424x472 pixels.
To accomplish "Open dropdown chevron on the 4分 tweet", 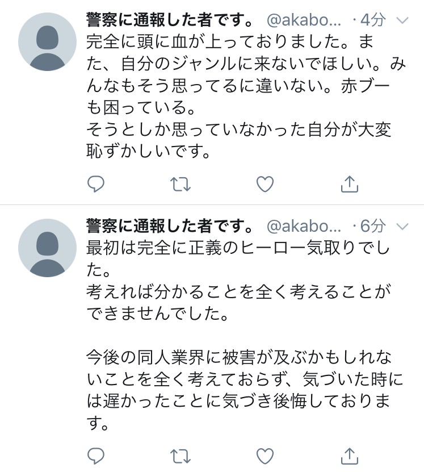I will (x=402, y=20).
